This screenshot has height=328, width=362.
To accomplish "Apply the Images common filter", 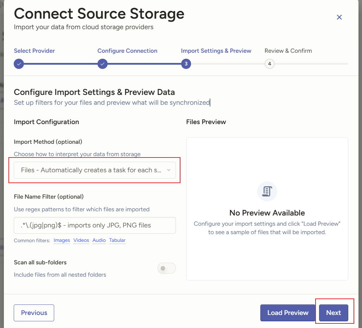I will (x=62, y=240).
